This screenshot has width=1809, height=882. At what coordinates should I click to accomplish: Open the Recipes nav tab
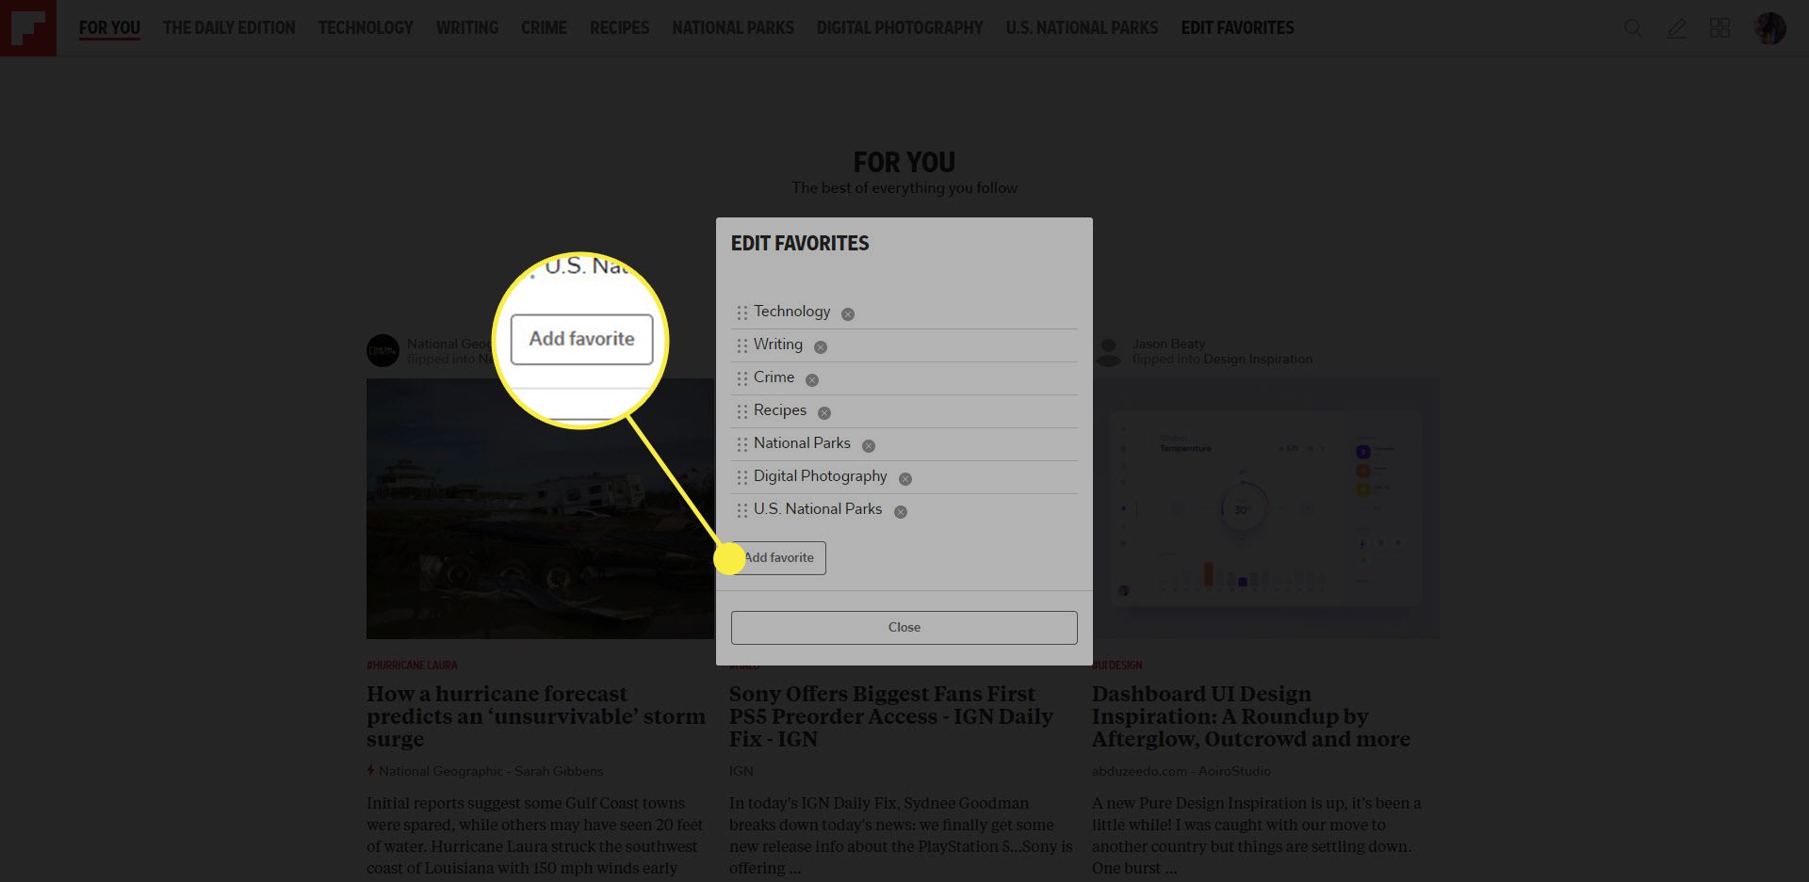[x=619, y=28]
